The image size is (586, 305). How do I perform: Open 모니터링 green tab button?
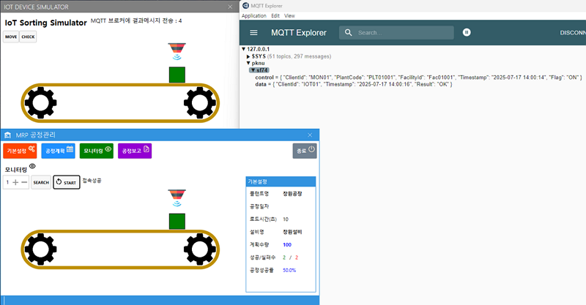(x=97, y=151)
